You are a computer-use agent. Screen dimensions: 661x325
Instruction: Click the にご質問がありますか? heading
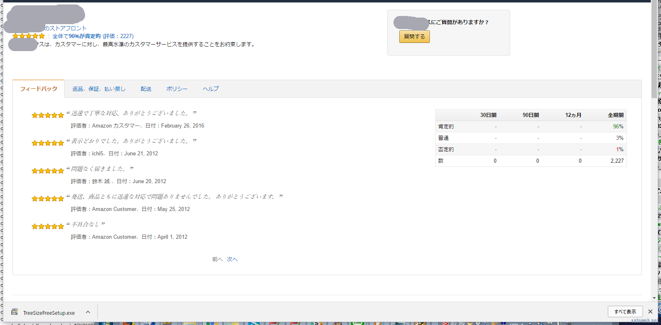tap(458, 22)
